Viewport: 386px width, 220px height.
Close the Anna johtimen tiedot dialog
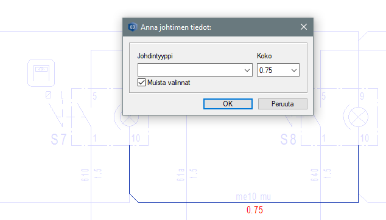click(x=304, y=27)
